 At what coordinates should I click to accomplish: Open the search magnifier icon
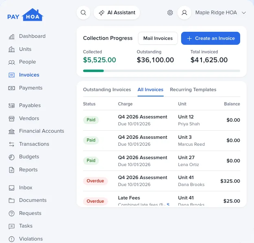(x=83, y=13)
